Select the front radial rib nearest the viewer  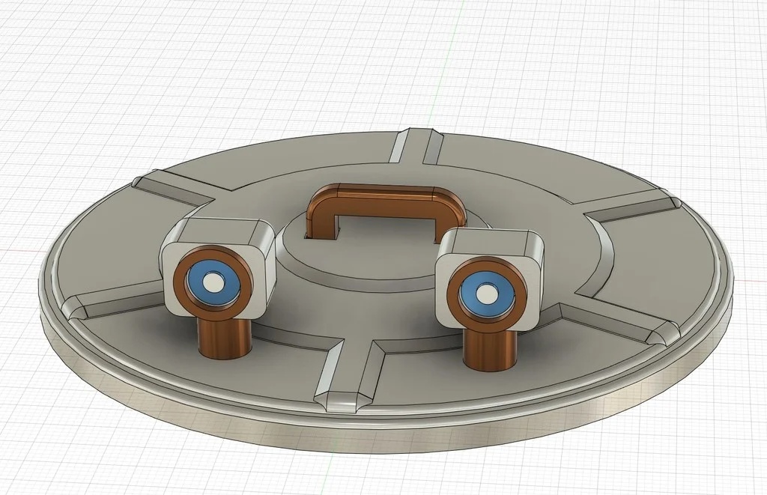(350, 374)
